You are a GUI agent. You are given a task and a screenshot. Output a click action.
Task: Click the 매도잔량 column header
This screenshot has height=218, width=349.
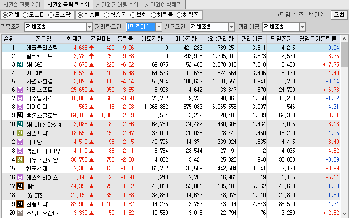(x=152, y=39)
